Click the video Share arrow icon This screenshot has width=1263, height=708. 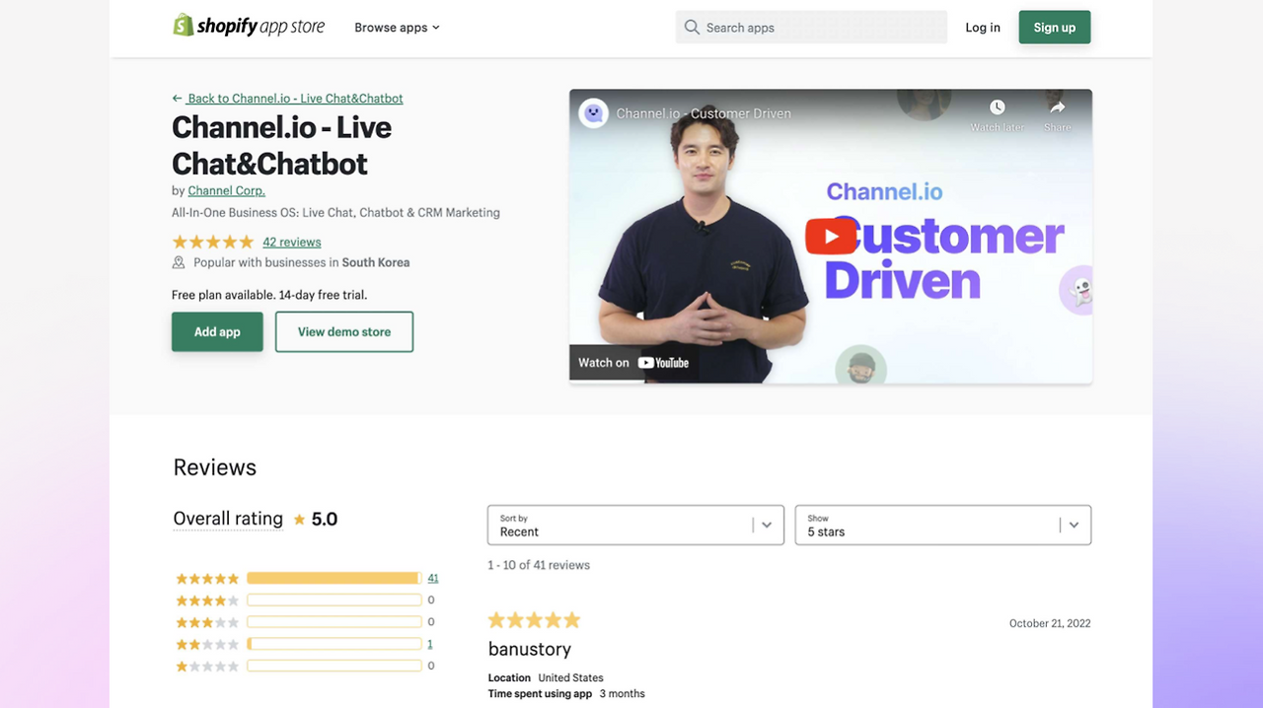1058,107
